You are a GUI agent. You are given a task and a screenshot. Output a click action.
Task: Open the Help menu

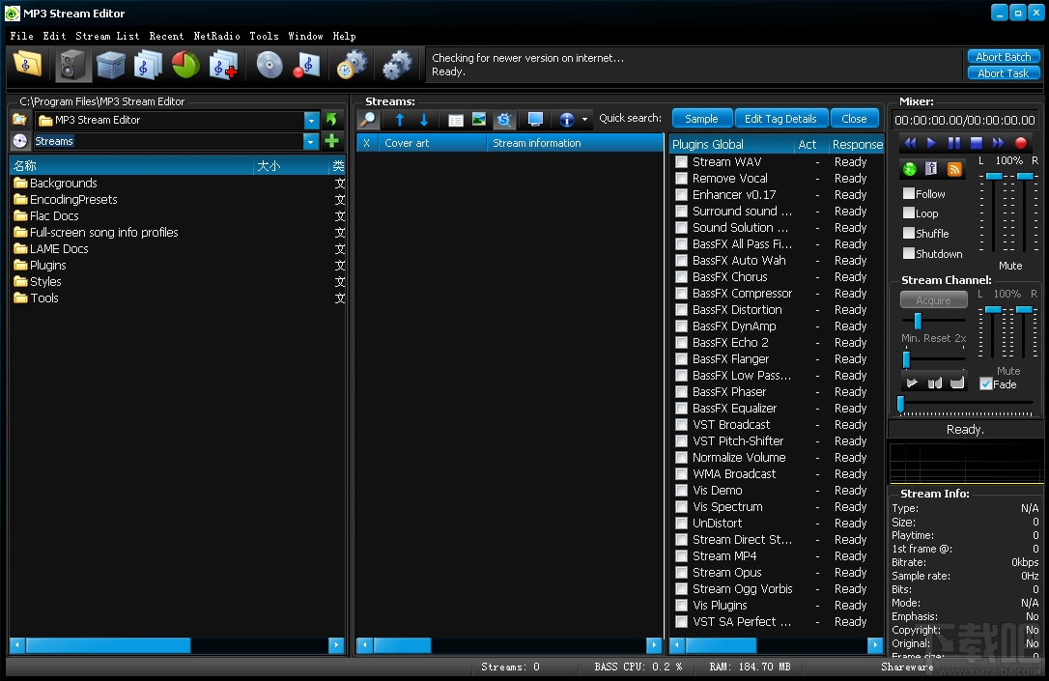pyautogui.click(x=344, y=36)
